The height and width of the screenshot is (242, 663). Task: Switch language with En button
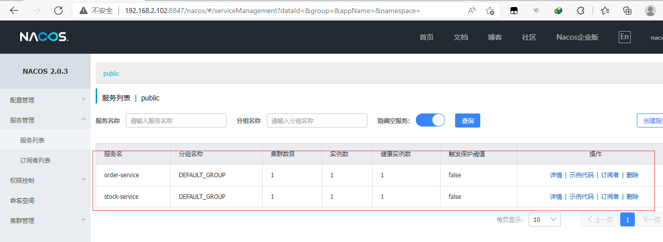624,37
